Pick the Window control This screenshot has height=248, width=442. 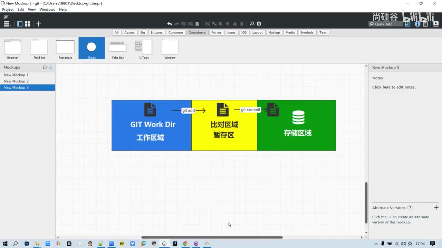click(170, 49)
